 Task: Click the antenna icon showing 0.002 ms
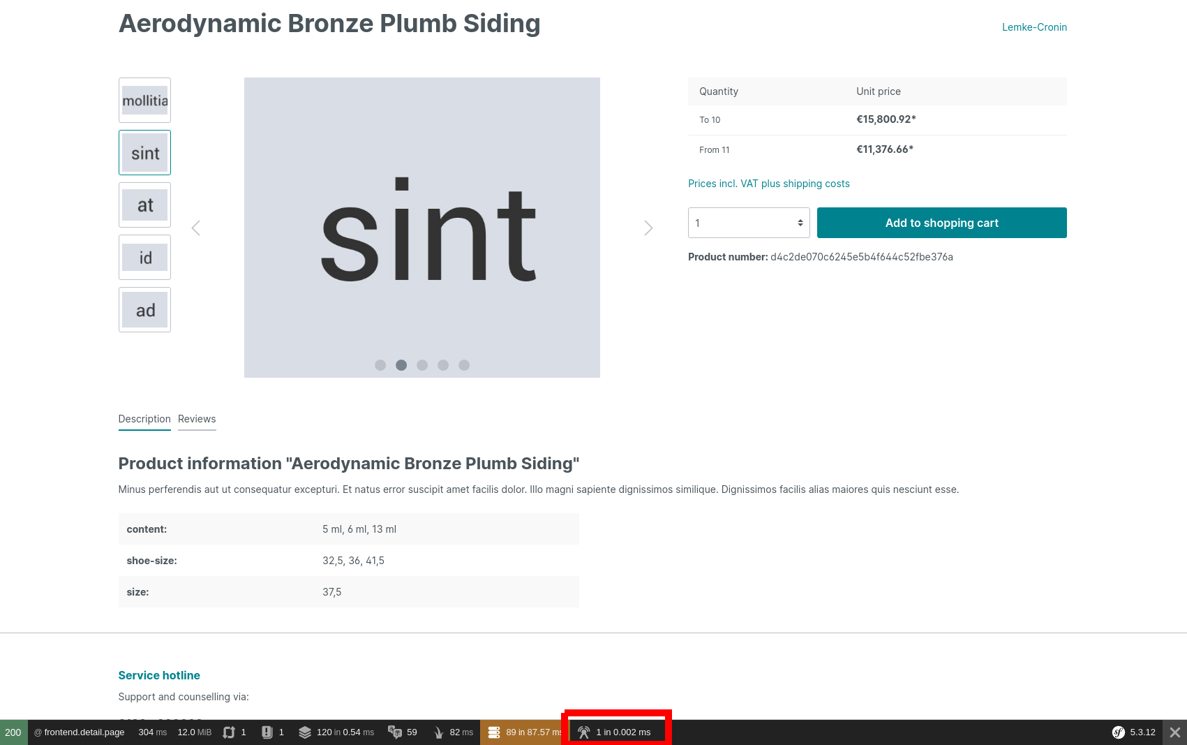(584, 732)
